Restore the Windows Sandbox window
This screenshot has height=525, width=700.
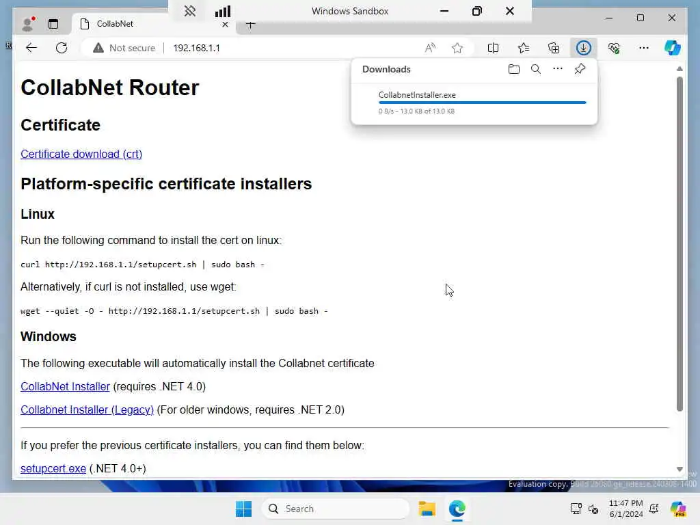tap(476, 11)
